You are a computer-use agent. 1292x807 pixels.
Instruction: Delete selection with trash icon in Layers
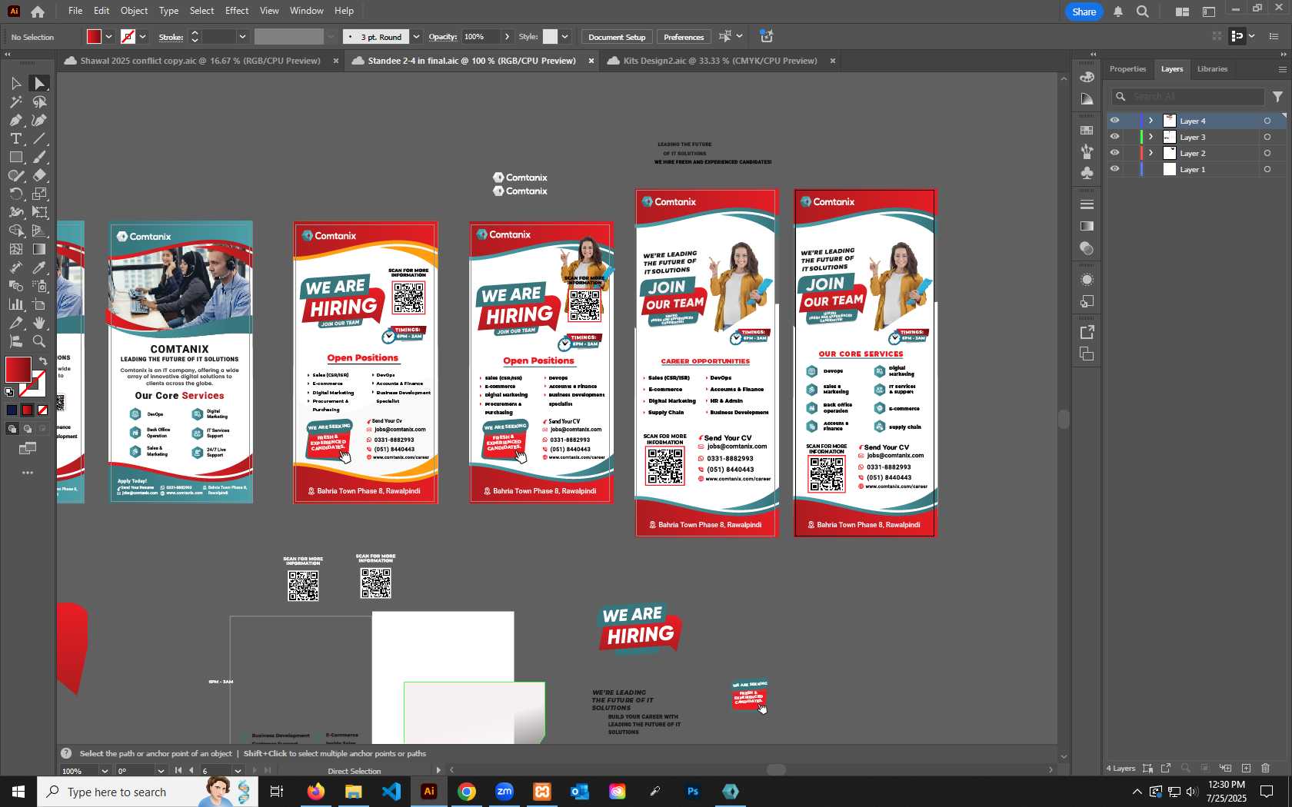(x=1266, y=768)
